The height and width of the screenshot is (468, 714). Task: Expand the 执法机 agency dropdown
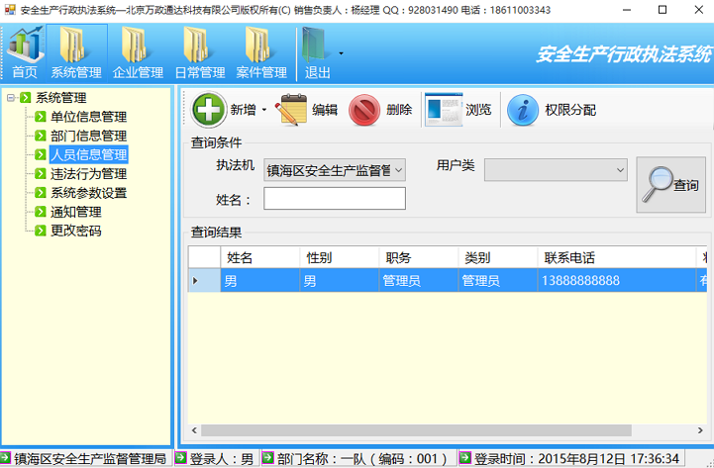click(x=398, y=170)
